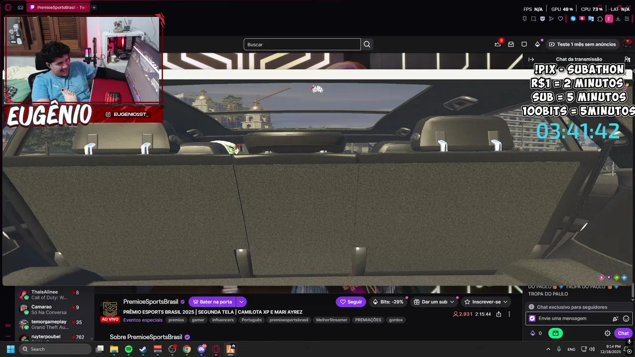
Task: Open the chat Bits cheer icon
Action: pyautogui.click(x=616, y=318)
